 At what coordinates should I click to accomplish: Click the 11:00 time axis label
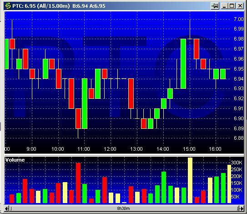[84, 149]
